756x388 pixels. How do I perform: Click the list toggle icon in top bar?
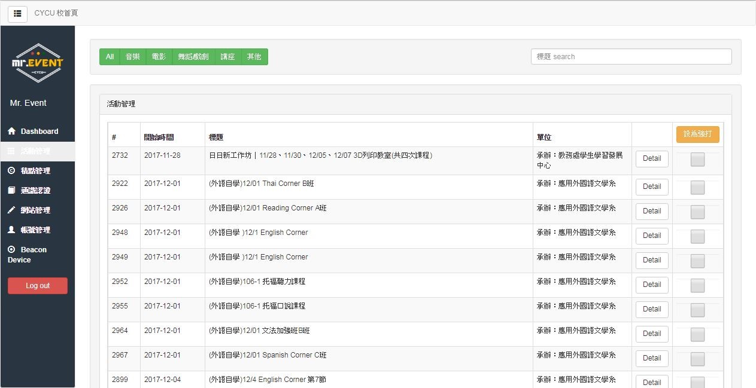tap(17, 13)
